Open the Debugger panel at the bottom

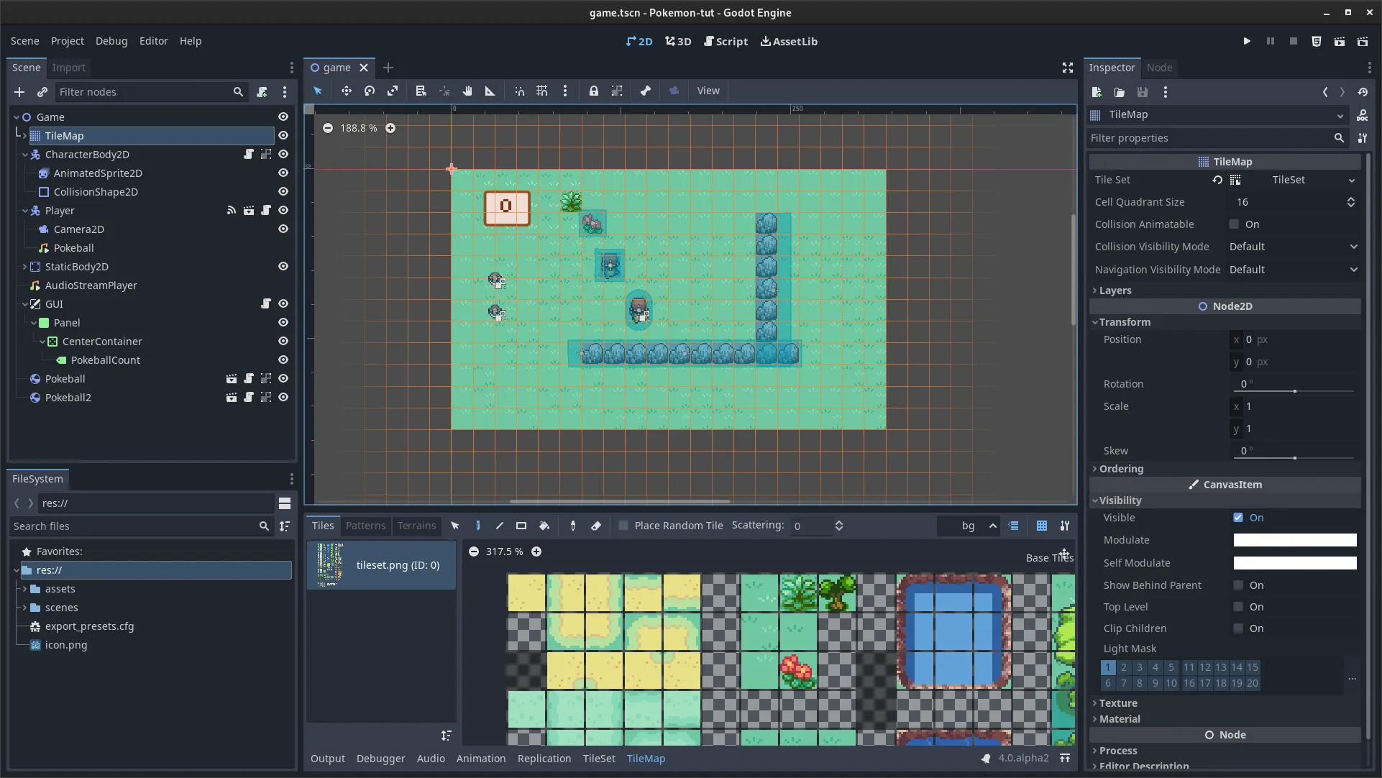[x=380, y=758]
